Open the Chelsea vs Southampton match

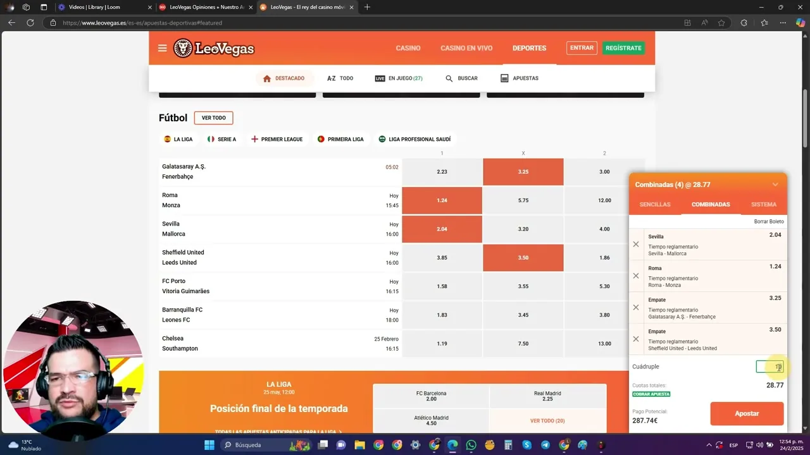[280, 344]
